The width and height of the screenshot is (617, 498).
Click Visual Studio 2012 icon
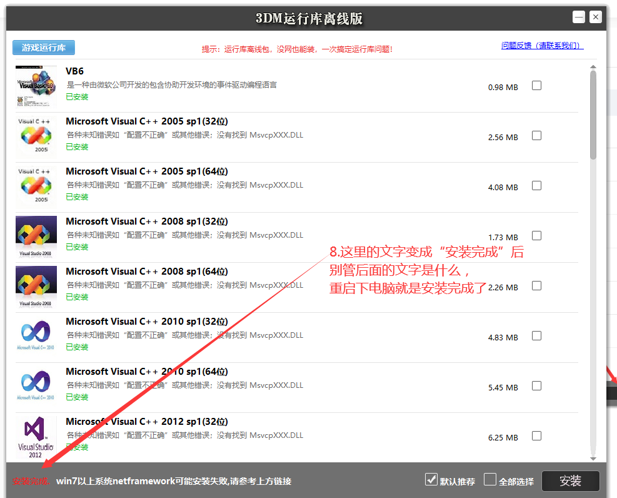coord(36,436)
